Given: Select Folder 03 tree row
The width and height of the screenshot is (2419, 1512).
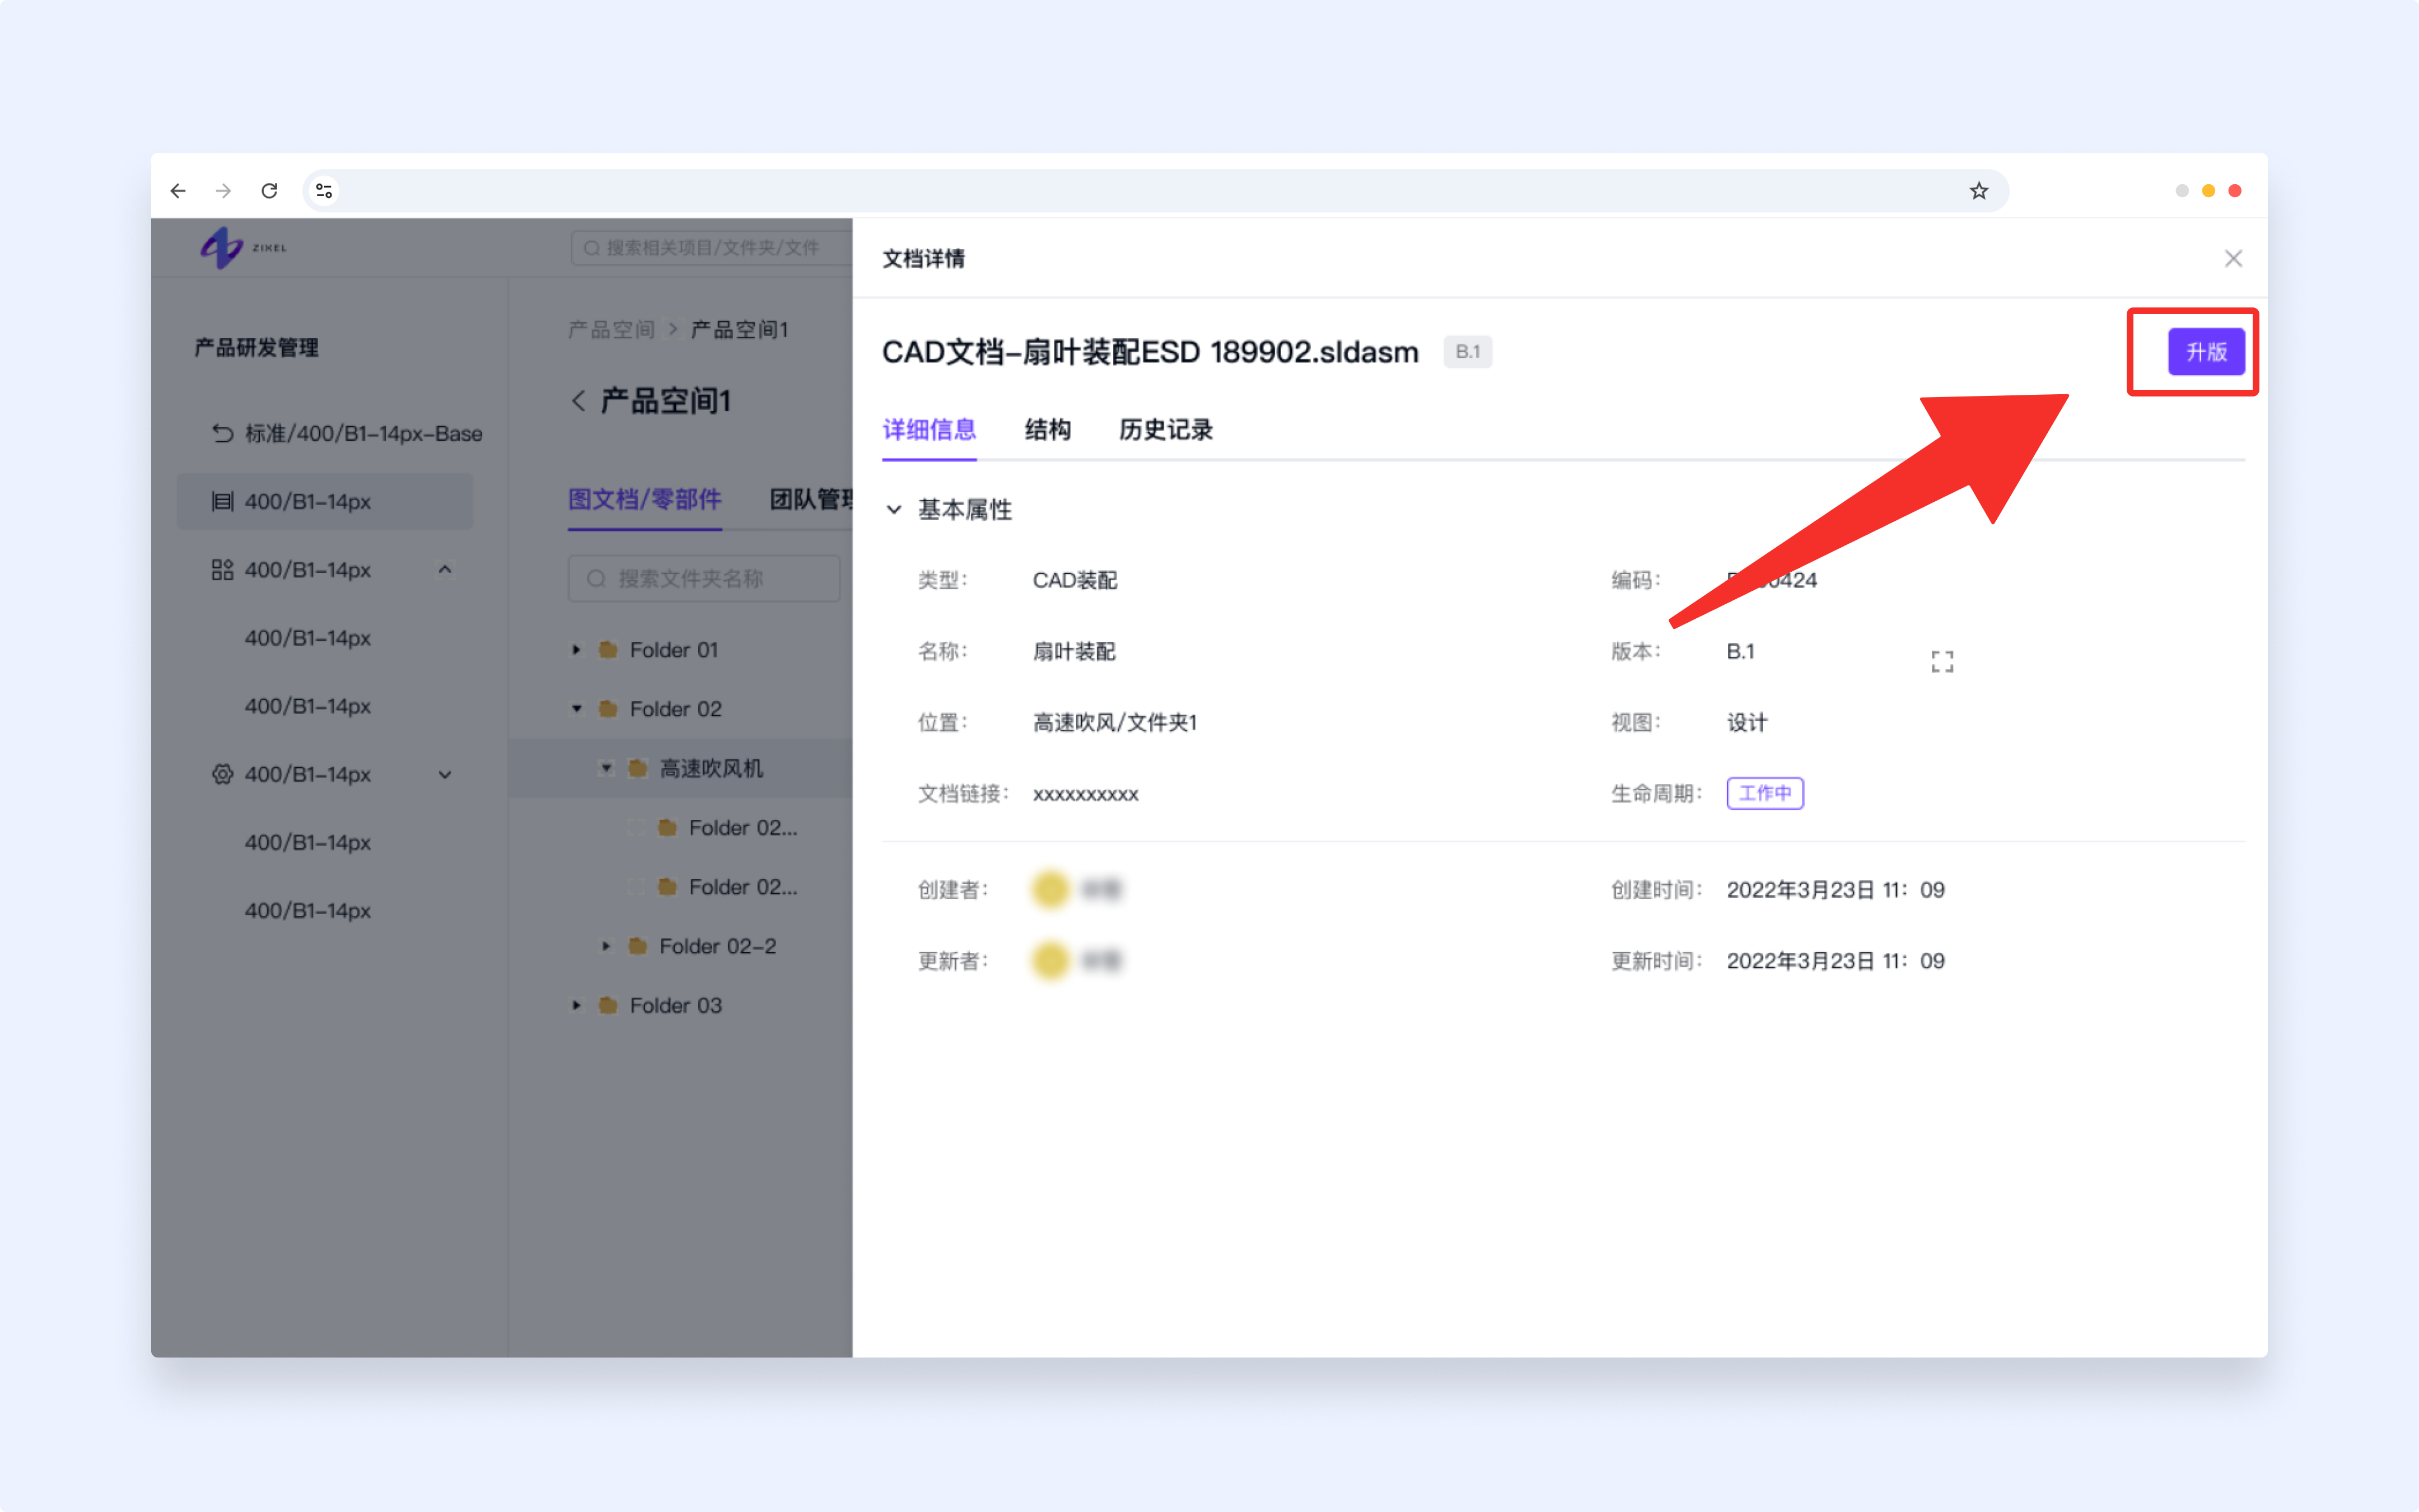Looking at the screenshot, I should point(675,1005).
